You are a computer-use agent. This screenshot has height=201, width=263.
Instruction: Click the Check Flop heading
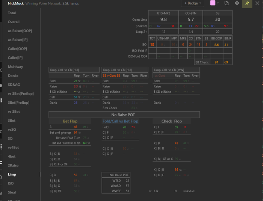[171, 121]
